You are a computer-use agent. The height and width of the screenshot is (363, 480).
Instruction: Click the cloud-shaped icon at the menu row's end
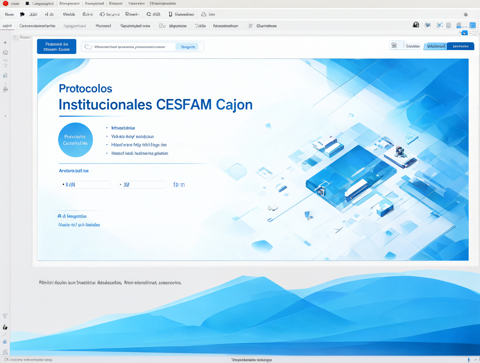(204, 14)
